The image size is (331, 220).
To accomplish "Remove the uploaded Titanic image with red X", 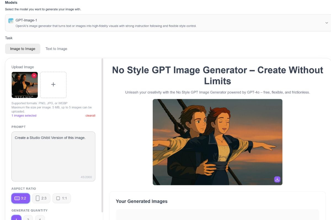I will pos(34,75).
